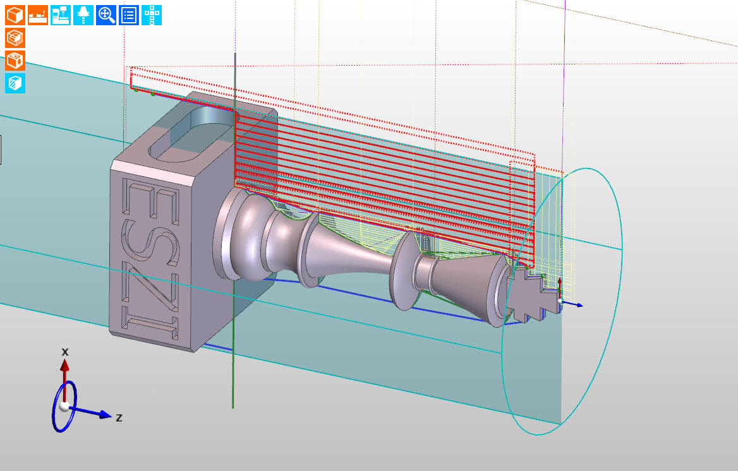Click the white origin sphere of the gizmo
738x471 pixels.
(64, 406)
